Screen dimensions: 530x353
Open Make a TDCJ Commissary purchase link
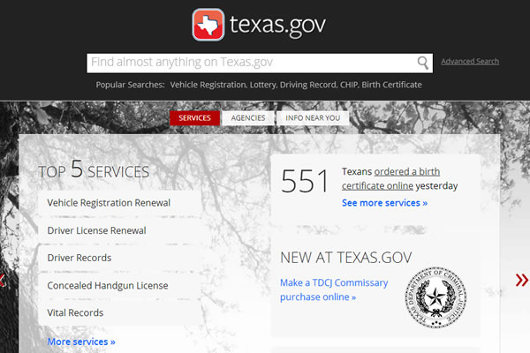coord(334,289)
